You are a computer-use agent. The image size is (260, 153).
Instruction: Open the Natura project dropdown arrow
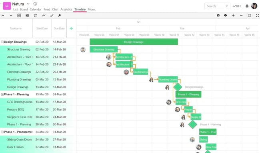(28, 4)
